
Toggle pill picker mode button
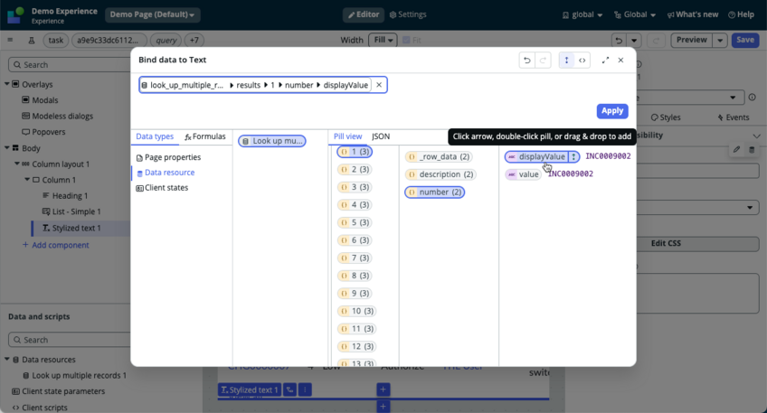pyautogui.click(x=566, y=61)
